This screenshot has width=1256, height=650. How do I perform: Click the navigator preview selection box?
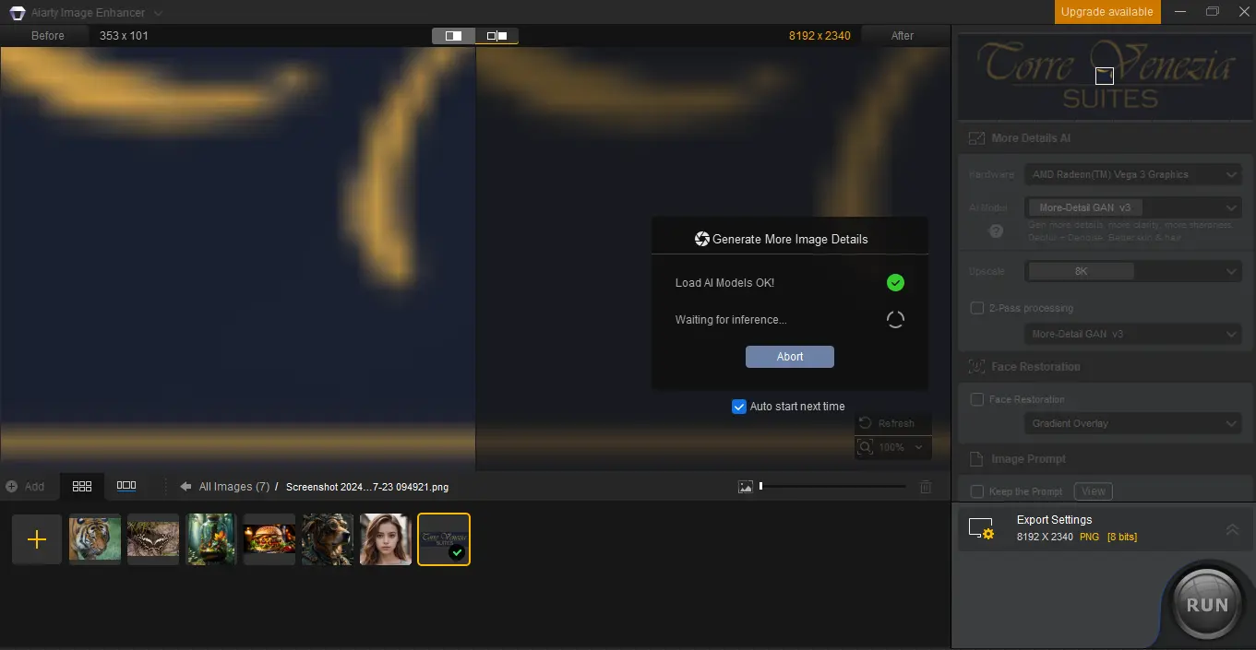[x=1104, y=76]
